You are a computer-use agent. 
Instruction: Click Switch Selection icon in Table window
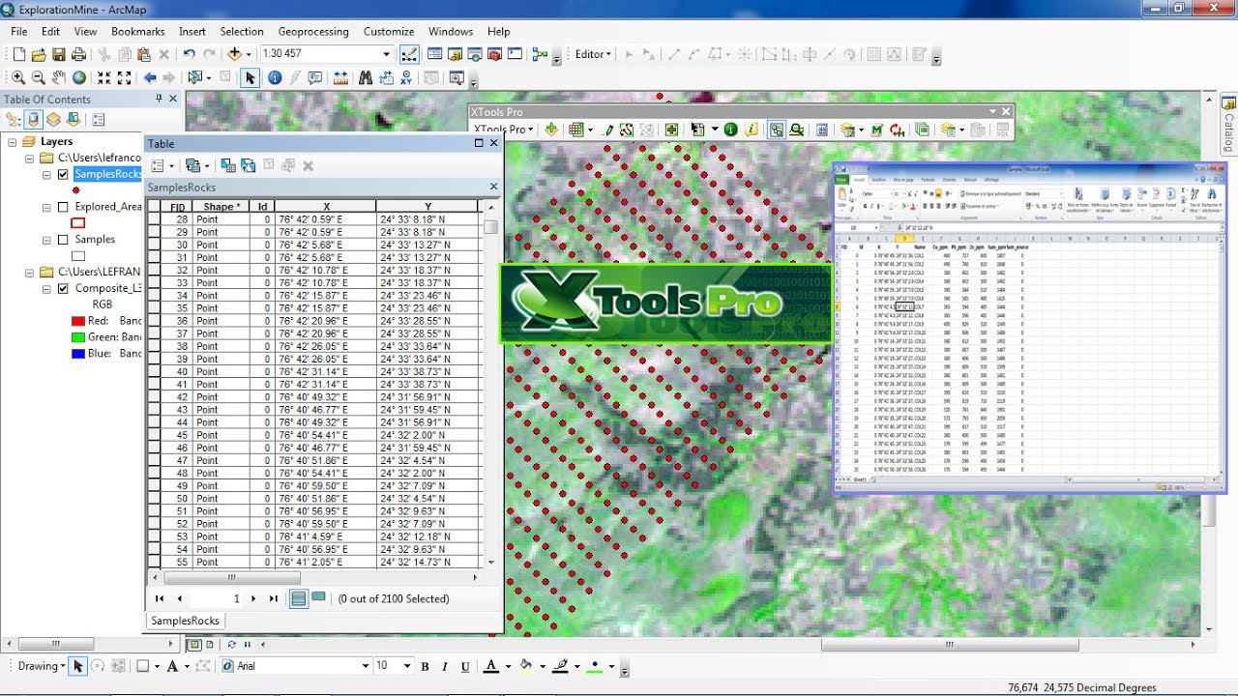coord(249,166)
